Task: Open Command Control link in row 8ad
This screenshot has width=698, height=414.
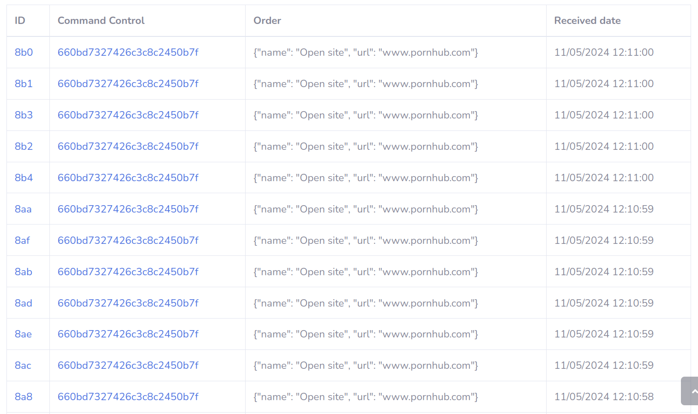Action: 128,303
